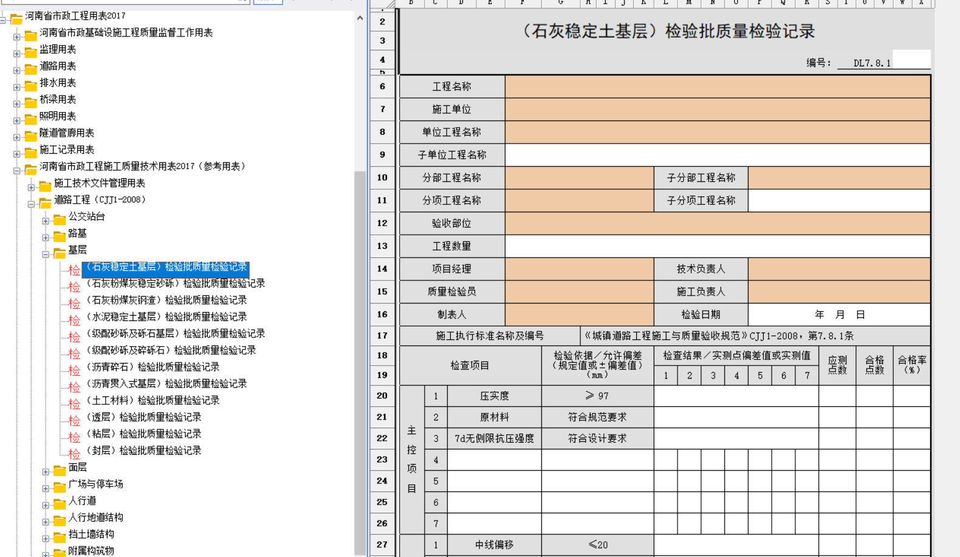
Task: Click the 合格率(%) column header
Action: pyautogui.click(x=912, y=365)
